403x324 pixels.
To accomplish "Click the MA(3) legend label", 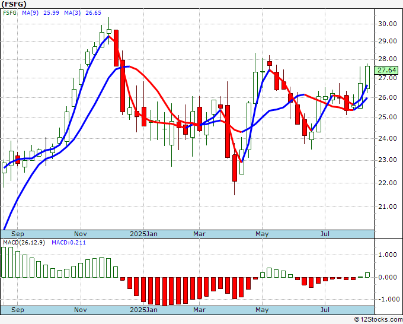I will 72,13.
